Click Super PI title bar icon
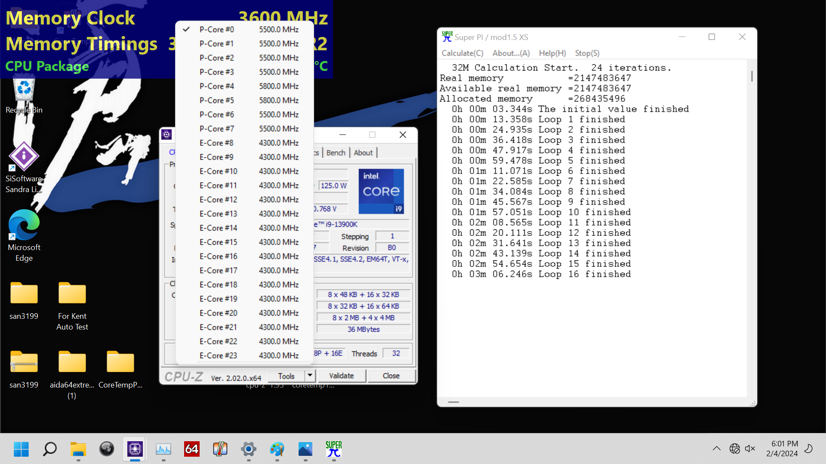826x464 pixels. [447, 37]
